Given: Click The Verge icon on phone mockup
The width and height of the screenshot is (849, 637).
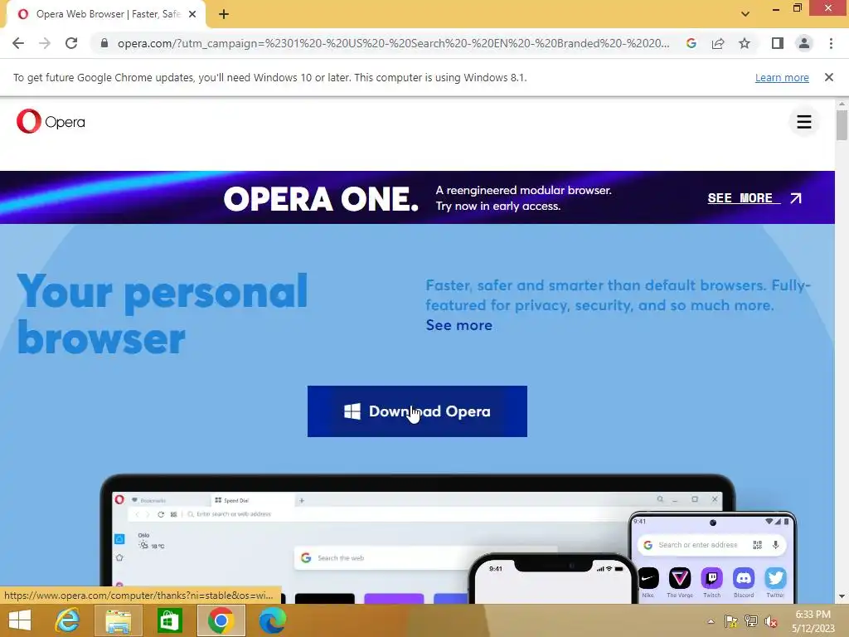Looking at the screenshot, I should click(x=680, y=578).
